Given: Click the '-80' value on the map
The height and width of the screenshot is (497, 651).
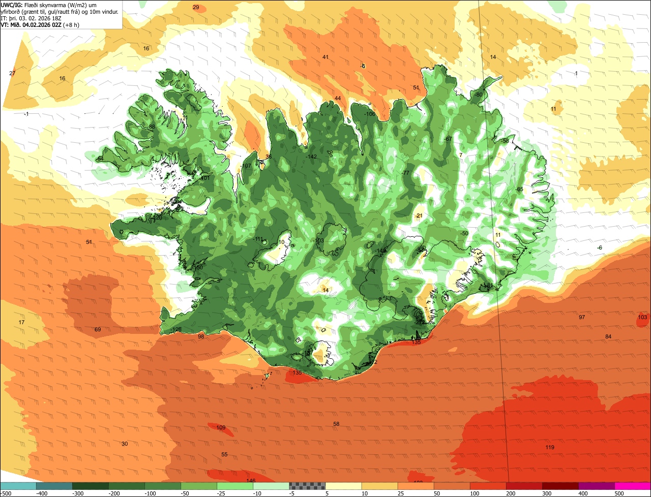Looking at the screenshot, I should [x=478, y=95].
